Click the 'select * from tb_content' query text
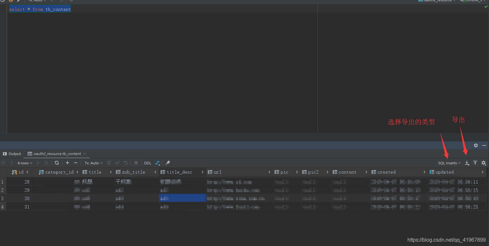Screen dimensions: 489x246 [x=40, y=9]
